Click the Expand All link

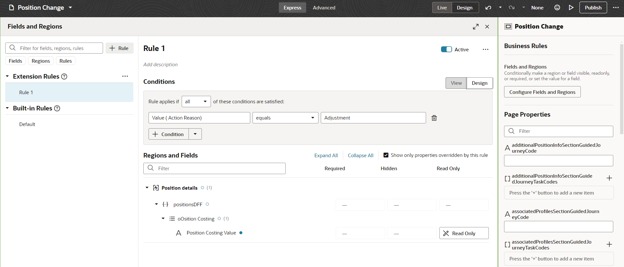click(326, 156)
